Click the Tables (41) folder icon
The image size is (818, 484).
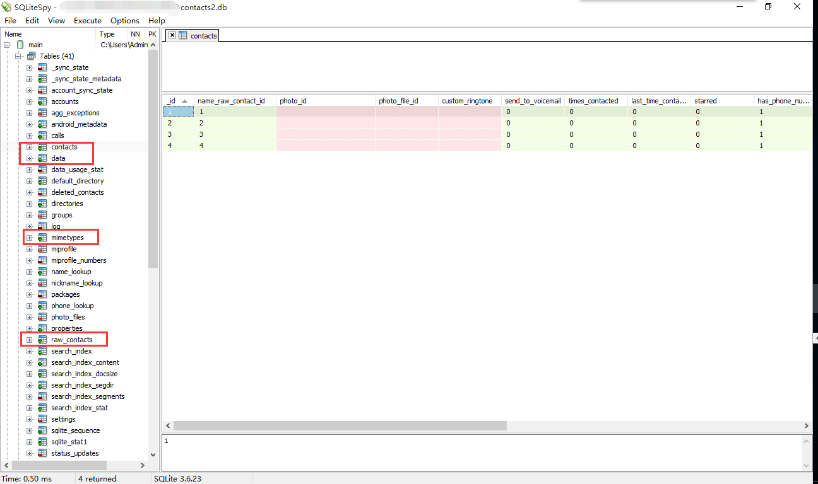tap(31, 56)
